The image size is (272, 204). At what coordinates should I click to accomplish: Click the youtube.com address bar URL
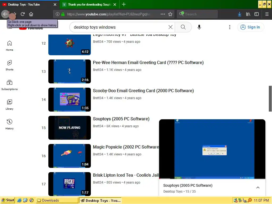pos(109,14)
